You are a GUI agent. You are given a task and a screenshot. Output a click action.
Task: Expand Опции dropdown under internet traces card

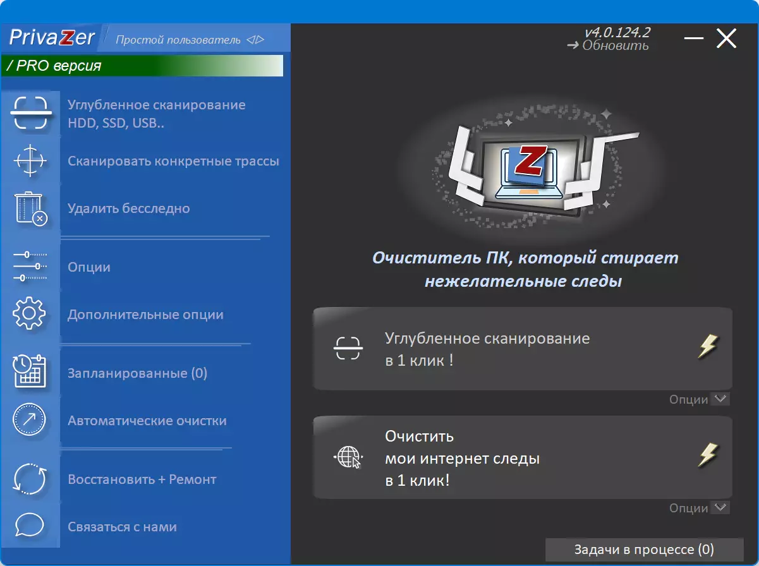pos(720,508)
